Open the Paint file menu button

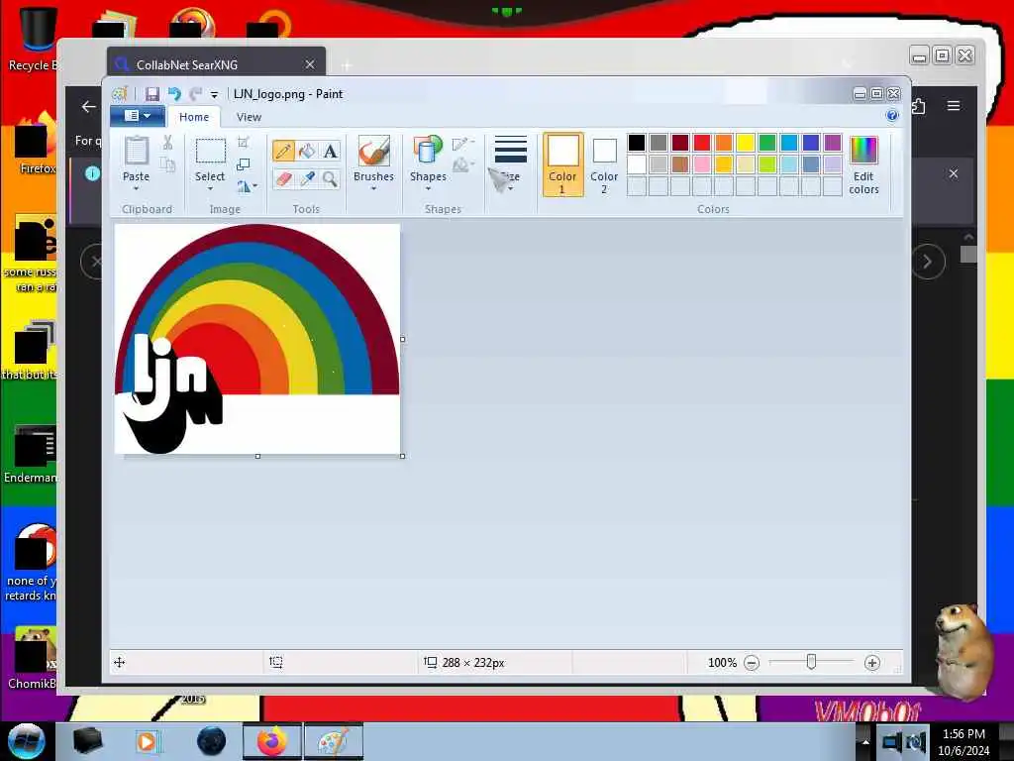click(137, 116)
